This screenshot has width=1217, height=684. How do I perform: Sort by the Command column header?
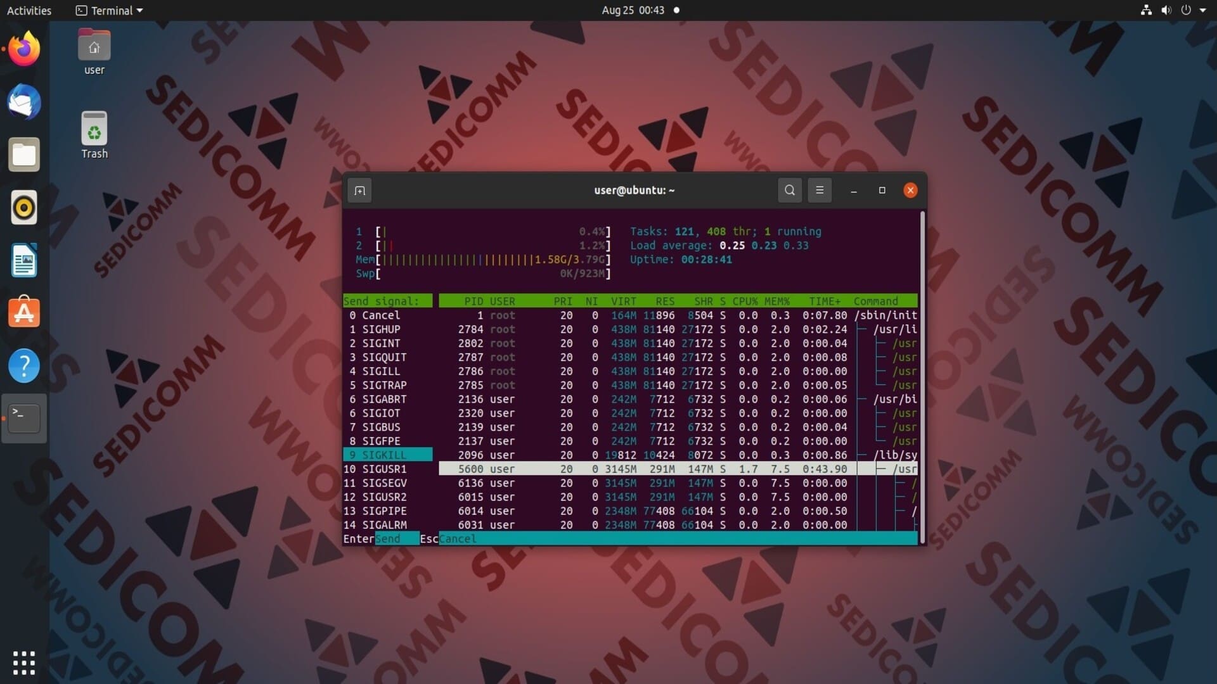click(x=876, y=301)
